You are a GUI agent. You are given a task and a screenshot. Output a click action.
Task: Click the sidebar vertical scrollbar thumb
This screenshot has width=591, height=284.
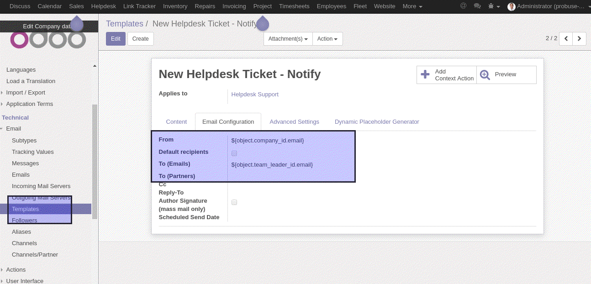tap(95, 162)
